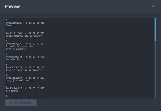161x111 pixels.
Task: Click subtitle index number 4
Action: tap(7, 54)
